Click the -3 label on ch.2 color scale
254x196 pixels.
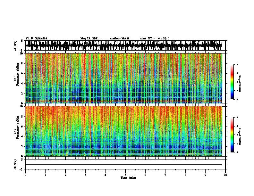[236, 118]
